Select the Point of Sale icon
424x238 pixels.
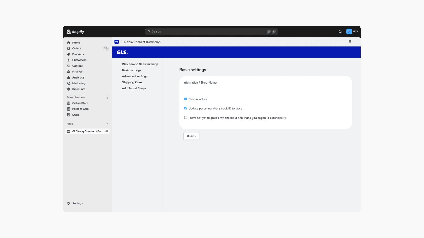[69, 109]
